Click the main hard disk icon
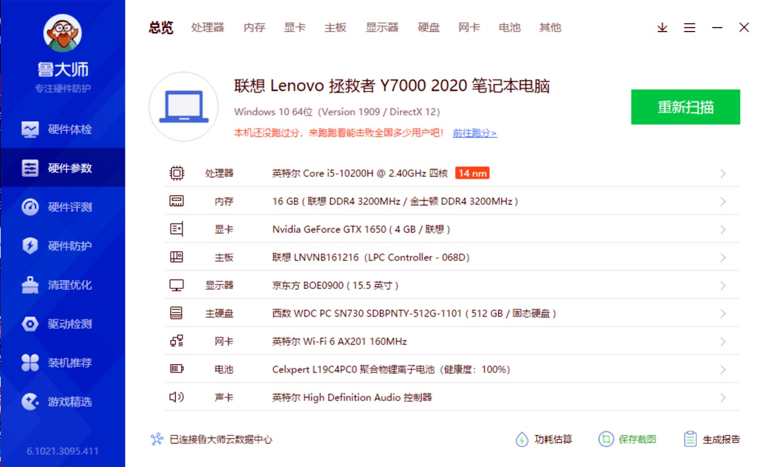Image resolution: width=763 pixels, height=467 pixels. coord(176,313)
